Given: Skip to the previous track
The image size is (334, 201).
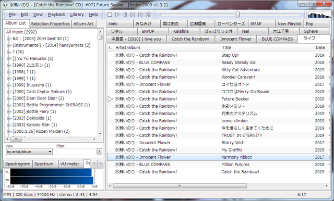Looking at the screenshot, I should 133,15.
